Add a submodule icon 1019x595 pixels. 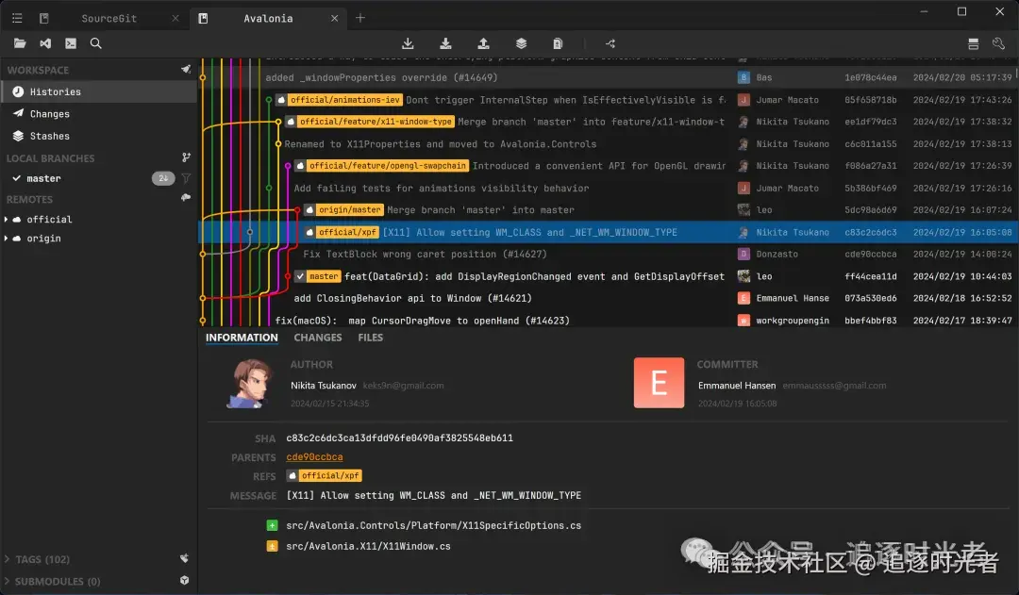tap(185, 580)
